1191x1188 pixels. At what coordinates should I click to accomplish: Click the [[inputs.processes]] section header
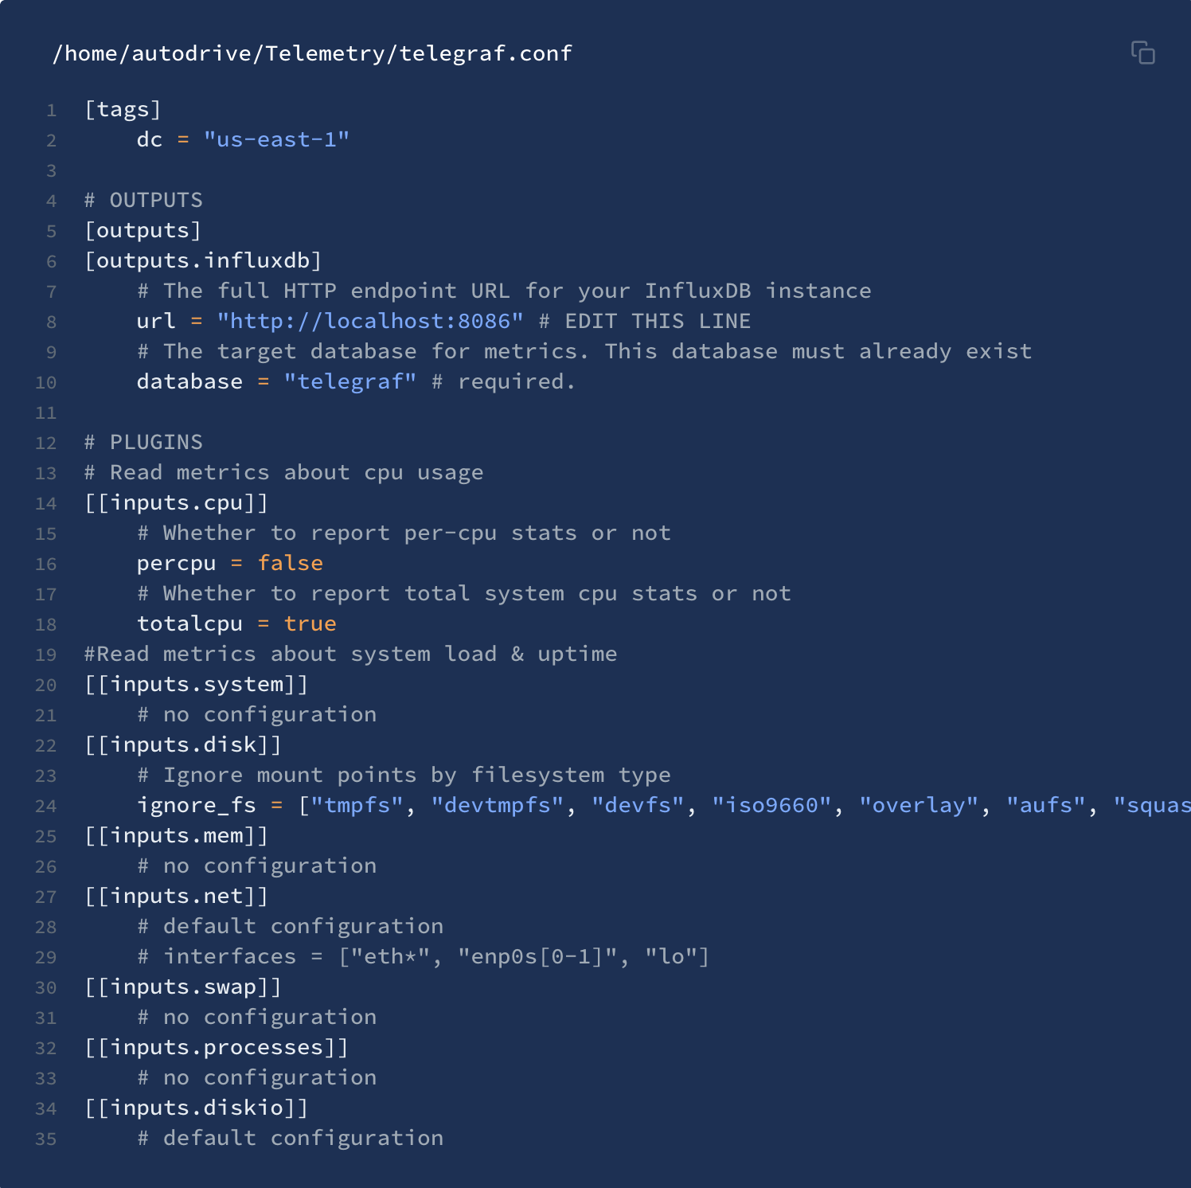tap(217, 1047)
